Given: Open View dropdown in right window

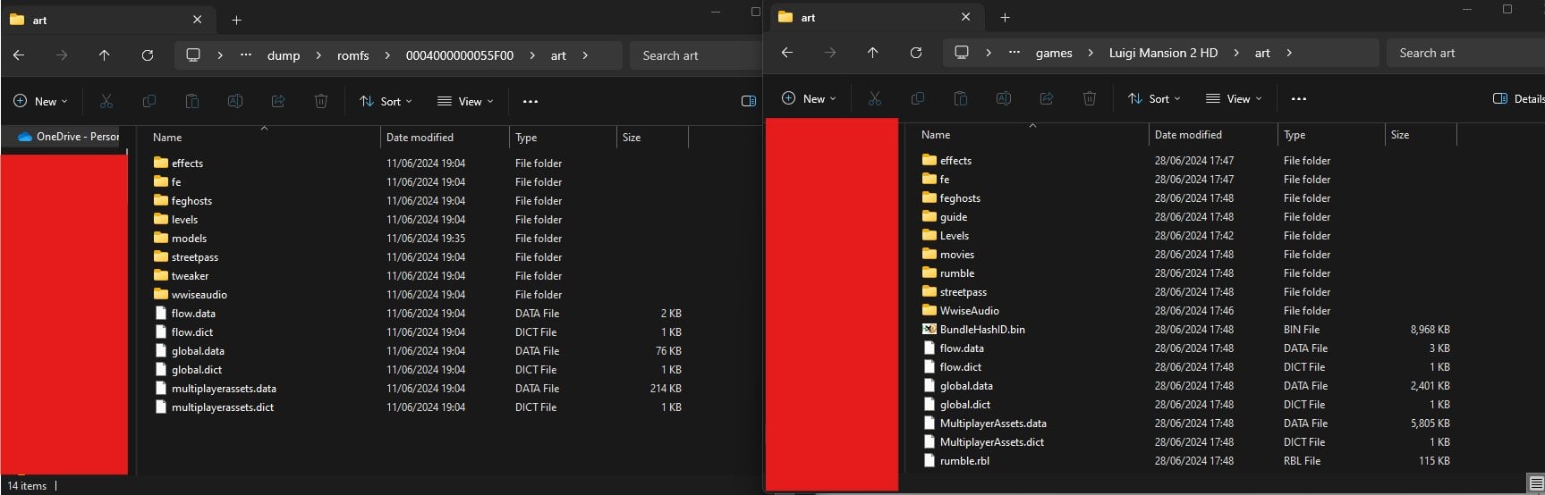Looking at the screenshot, I should [1233, 98].
